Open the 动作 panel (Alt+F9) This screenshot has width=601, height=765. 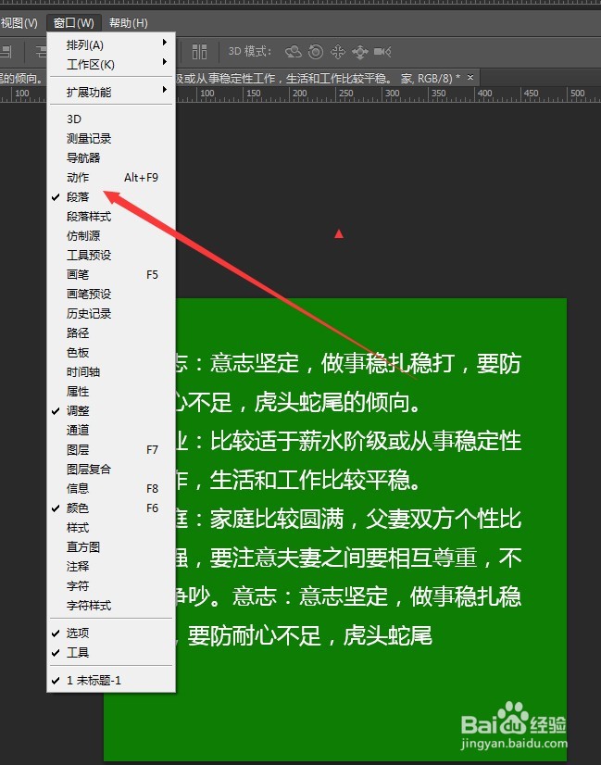pos(112,178)
